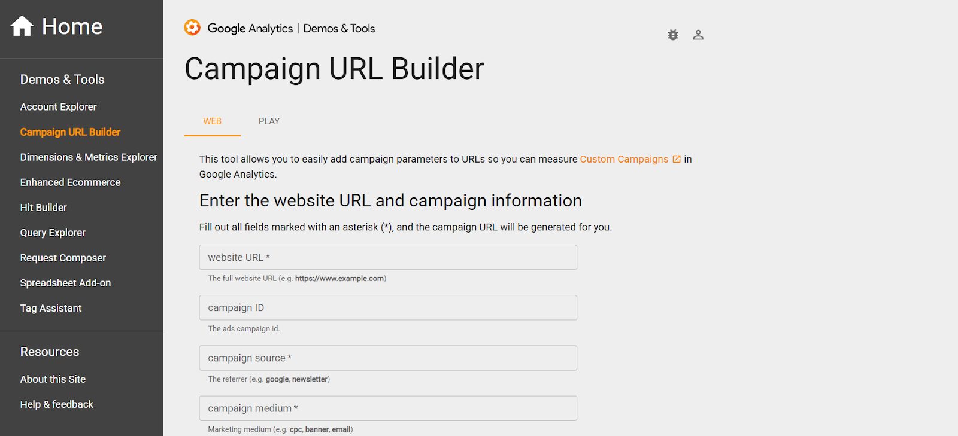Open Tag Assistant link
The image size is (958, 436).
tap(51, 308)
